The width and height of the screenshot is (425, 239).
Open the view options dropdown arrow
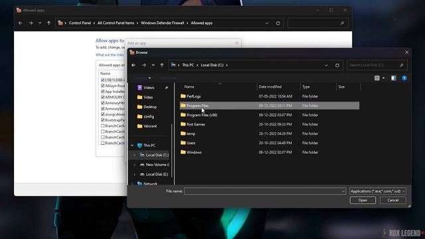384,78
